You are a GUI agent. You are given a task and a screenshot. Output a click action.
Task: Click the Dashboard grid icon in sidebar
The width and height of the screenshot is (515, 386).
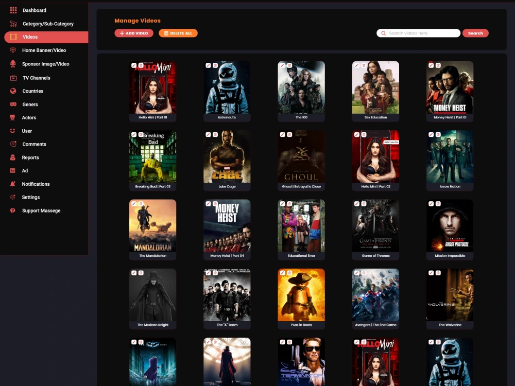13,10
